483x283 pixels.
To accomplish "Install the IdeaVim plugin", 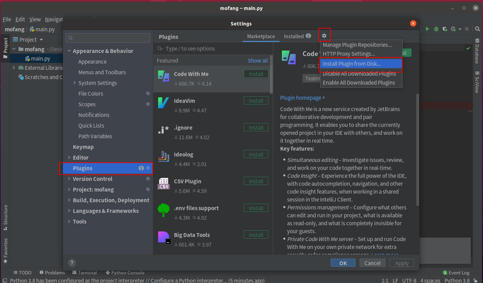I will [x=256, y=101].
